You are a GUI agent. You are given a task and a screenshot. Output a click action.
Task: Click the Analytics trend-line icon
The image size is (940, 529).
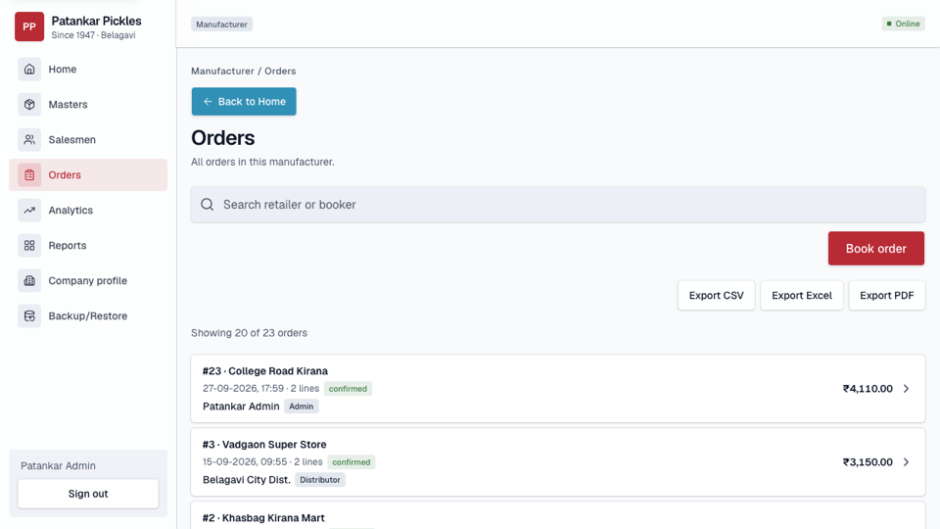click(29, 210)
